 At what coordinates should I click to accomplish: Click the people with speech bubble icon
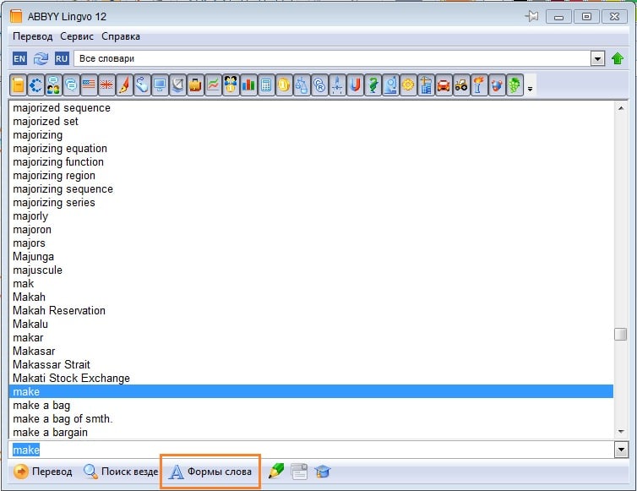[x=53, y=85]
